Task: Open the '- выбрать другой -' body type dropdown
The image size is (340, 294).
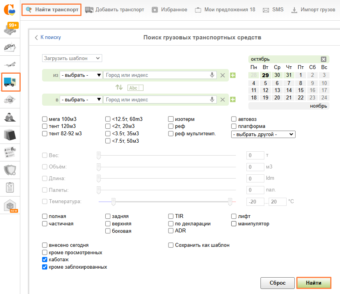Action: point(263,135)
